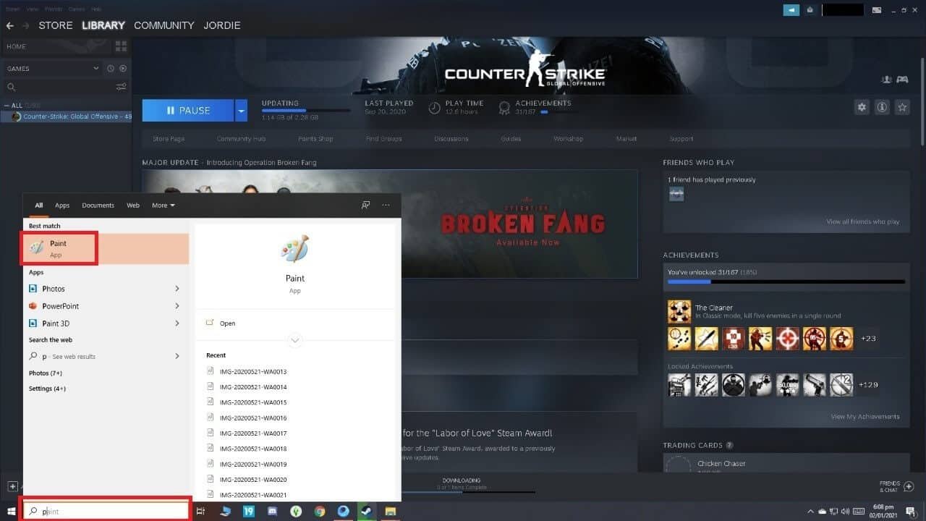Open the COMMUNITY menu in Steam

(164, 25)
